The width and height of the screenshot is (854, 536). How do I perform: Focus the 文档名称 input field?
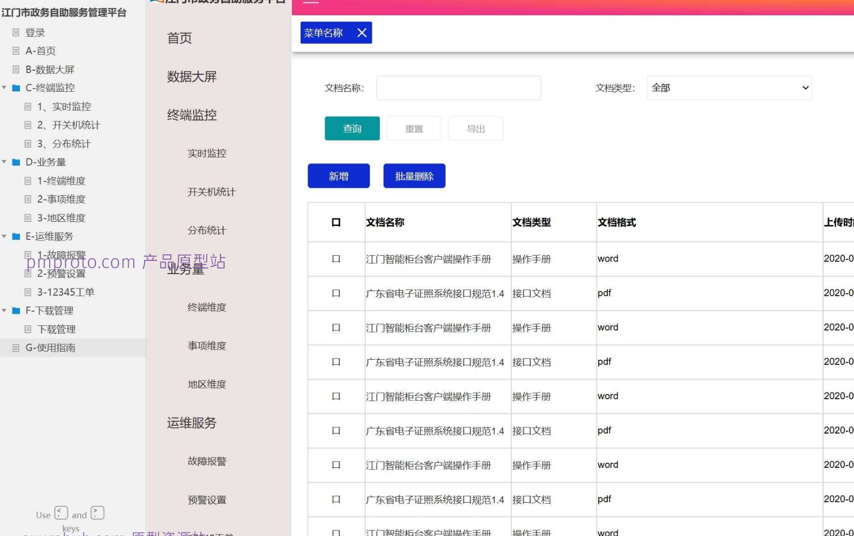(459, 88)
